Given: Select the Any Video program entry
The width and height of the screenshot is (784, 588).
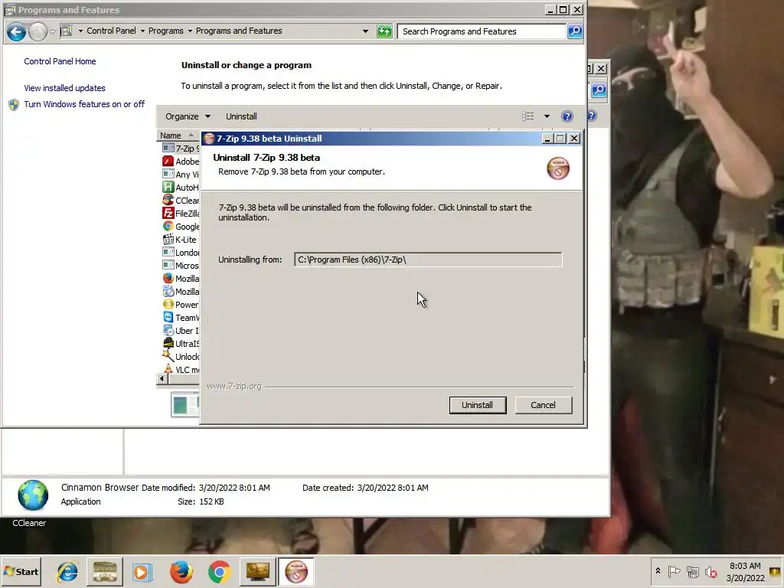Looking at the screenshot, I should (181, 174).
